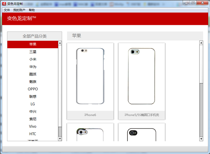Click the product panel scroll-down arrow
Image resolution: width=210 pixels, height=154 pixels.
tap(201, 139)
